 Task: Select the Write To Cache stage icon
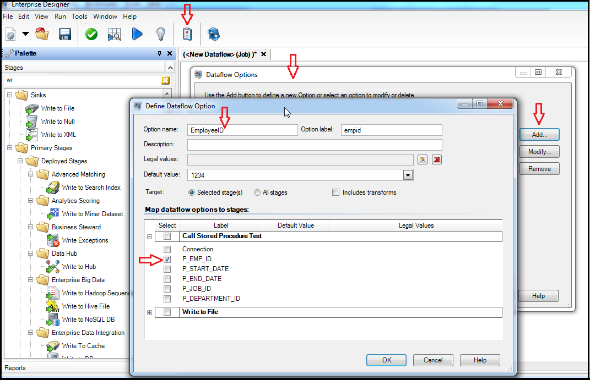[x=53, y=345]
